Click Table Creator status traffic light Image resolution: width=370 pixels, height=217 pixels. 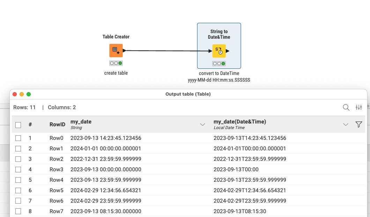tap(116, 63)
